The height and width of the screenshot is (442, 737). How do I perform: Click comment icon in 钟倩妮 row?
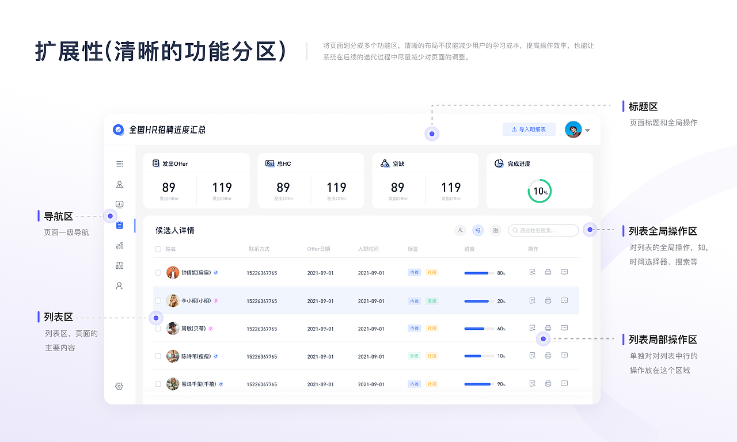tap(564, 272)
